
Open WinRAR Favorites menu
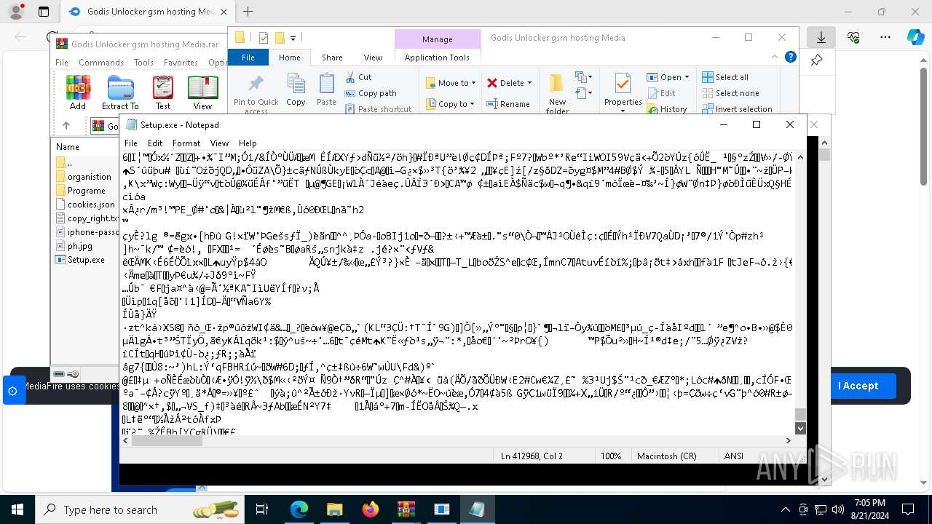click(181, 63)
